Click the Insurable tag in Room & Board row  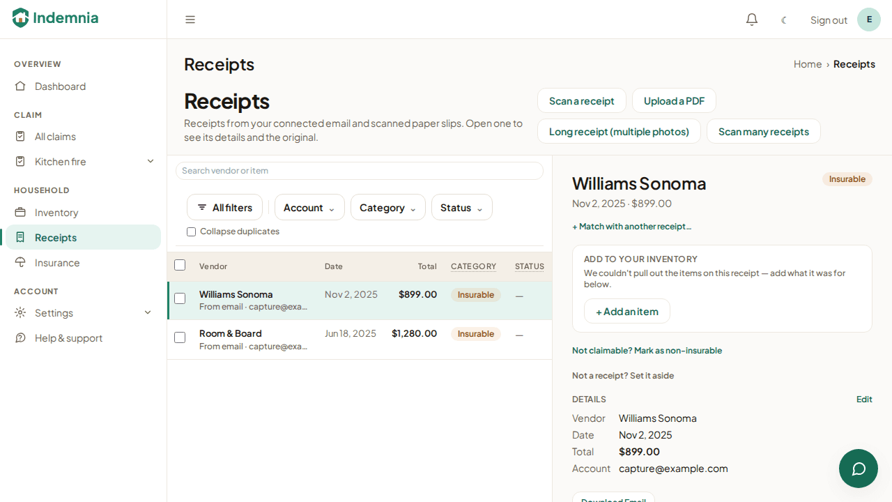click(x=476, y=334)
